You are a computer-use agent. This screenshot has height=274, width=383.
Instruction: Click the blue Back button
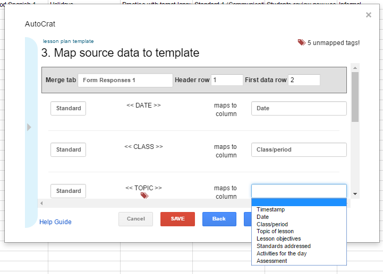pos(219,219)
